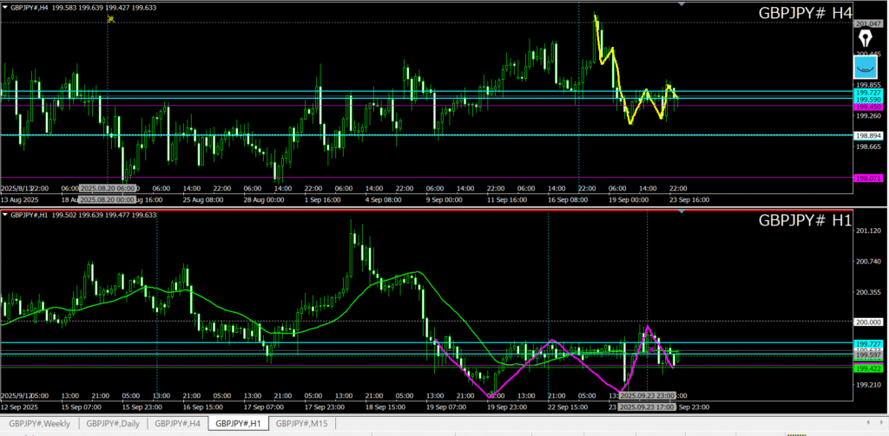This screenshot has height=436, width=889.
Task: Click the chart shift triangle atop H4 chart
Action: [682, 4]
